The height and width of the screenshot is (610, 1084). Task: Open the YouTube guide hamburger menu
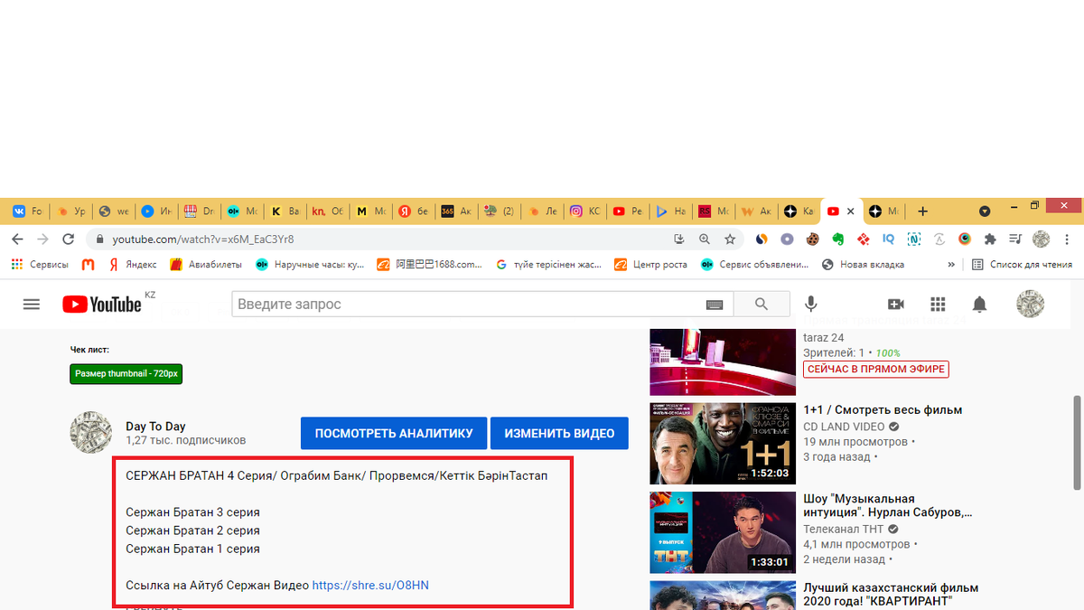pos(32,305)
